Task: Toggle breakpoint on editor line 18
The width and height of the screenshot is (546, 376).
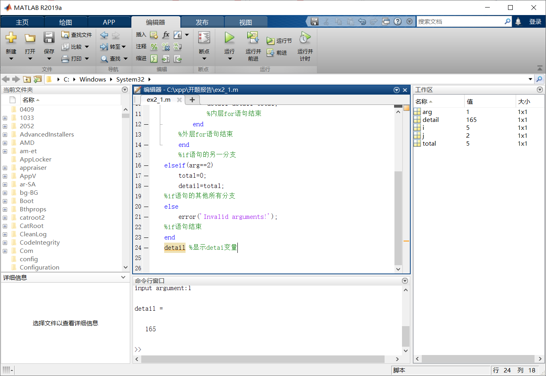Action: (146, 186)
